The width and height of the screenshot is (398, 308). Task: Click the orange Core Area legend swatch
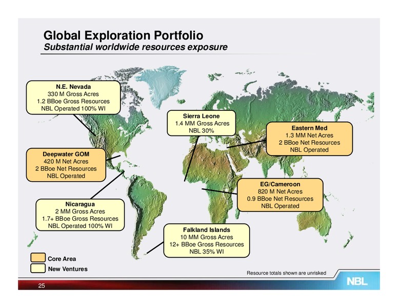point(38,257)
